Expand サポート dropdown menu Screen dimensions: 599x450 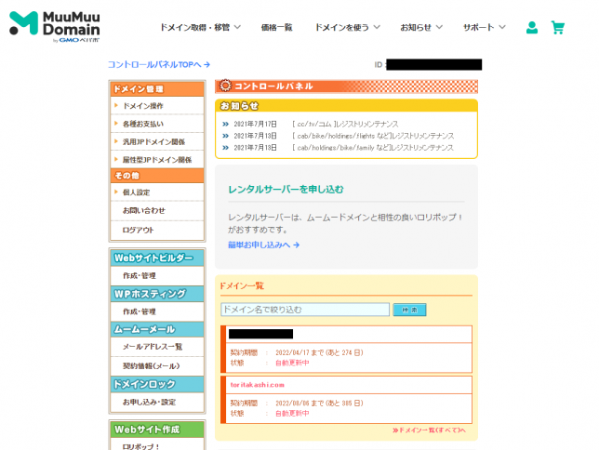484,28
